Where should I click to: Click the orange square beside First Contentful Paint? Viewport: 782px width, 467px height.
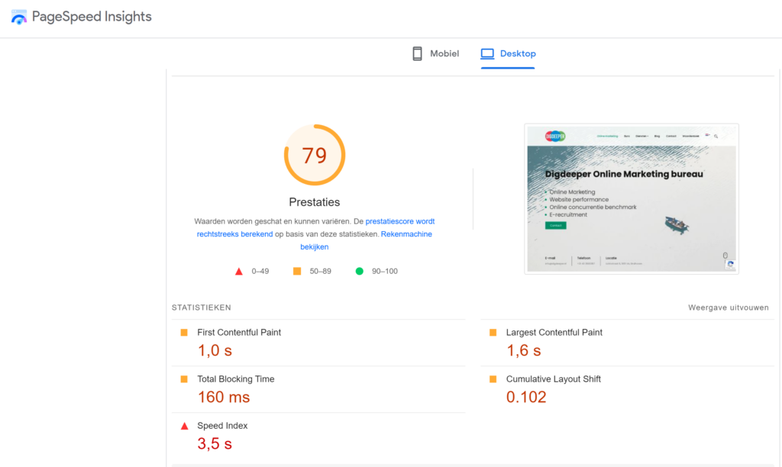(183, 333)
